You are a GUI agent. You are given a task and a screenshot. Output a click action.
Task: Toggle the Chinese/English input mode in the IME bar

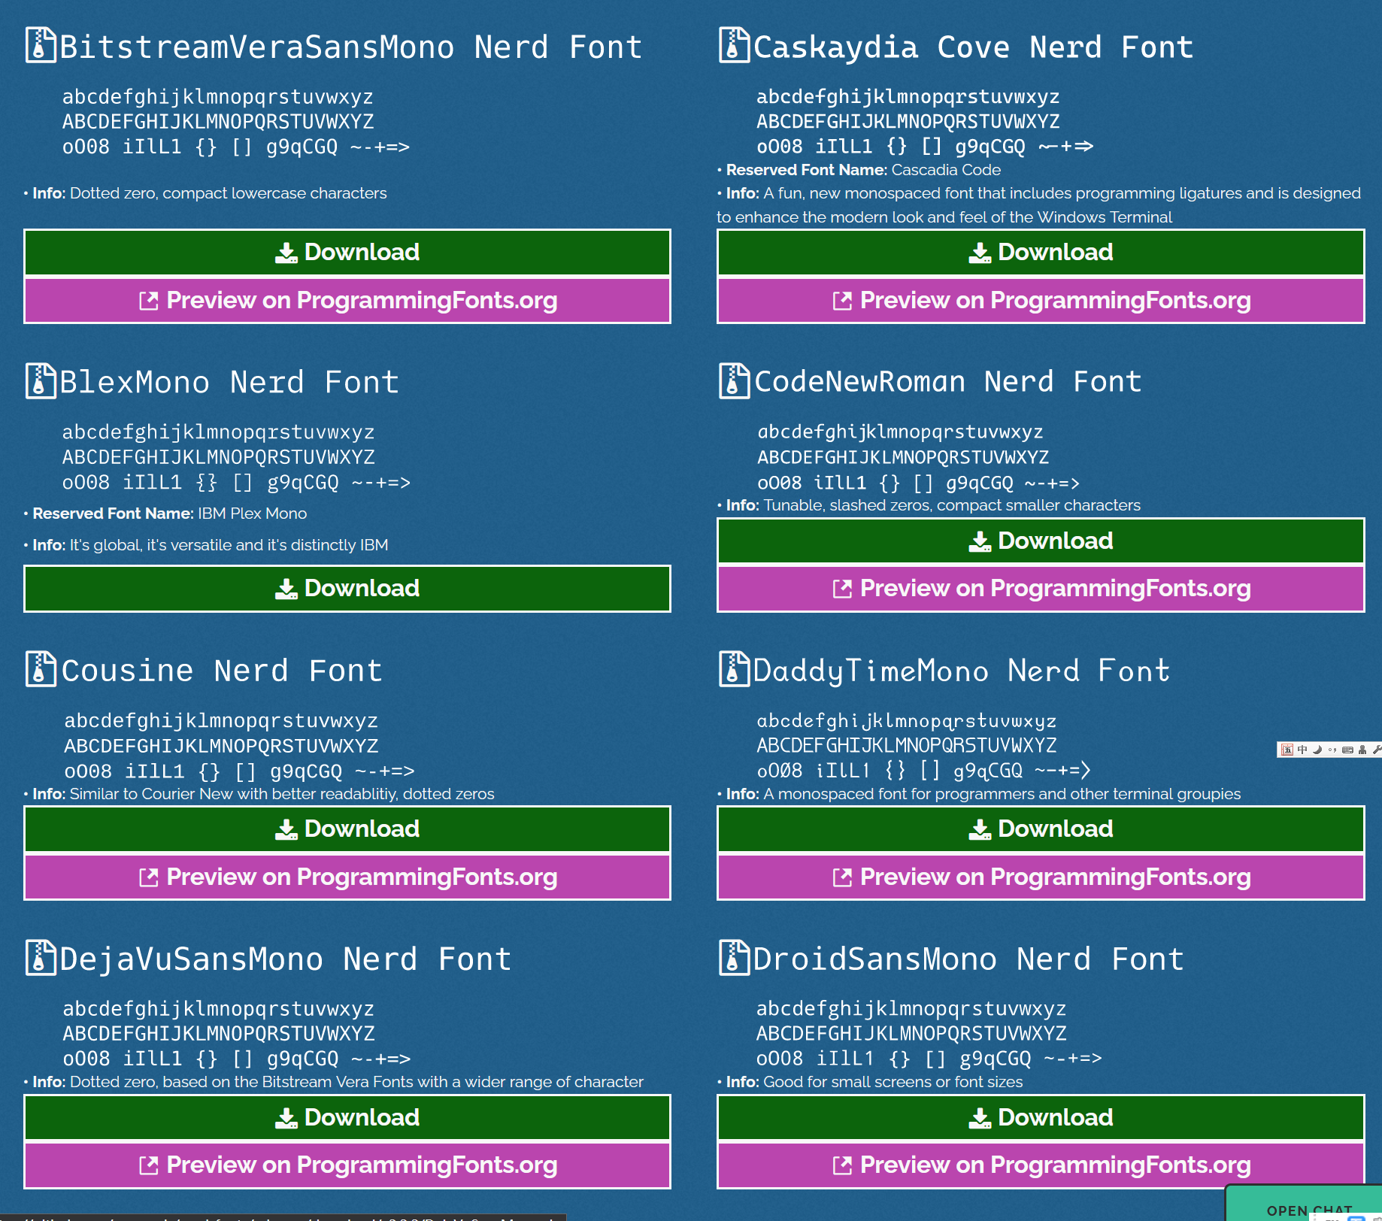pyautogui.click(x=1302, y=750)
